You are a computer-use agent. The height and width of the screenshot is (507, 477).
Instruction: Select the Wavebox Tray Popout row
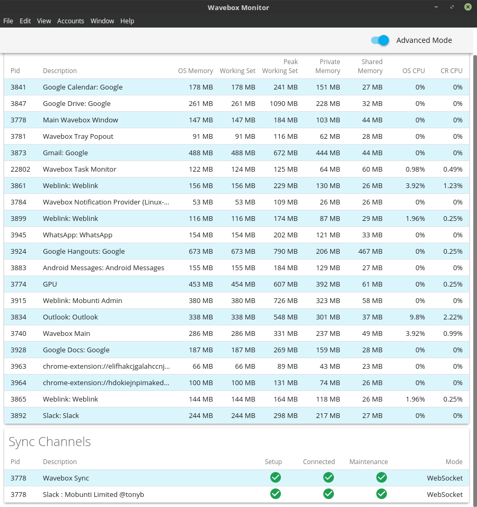[x=236, y=137]
